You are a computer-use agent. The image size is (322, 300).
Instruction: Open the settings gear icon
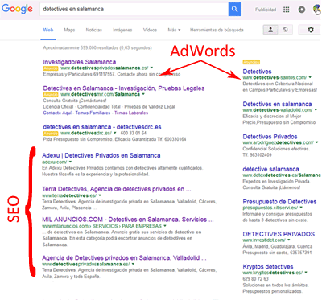click(x=311, y=30)
